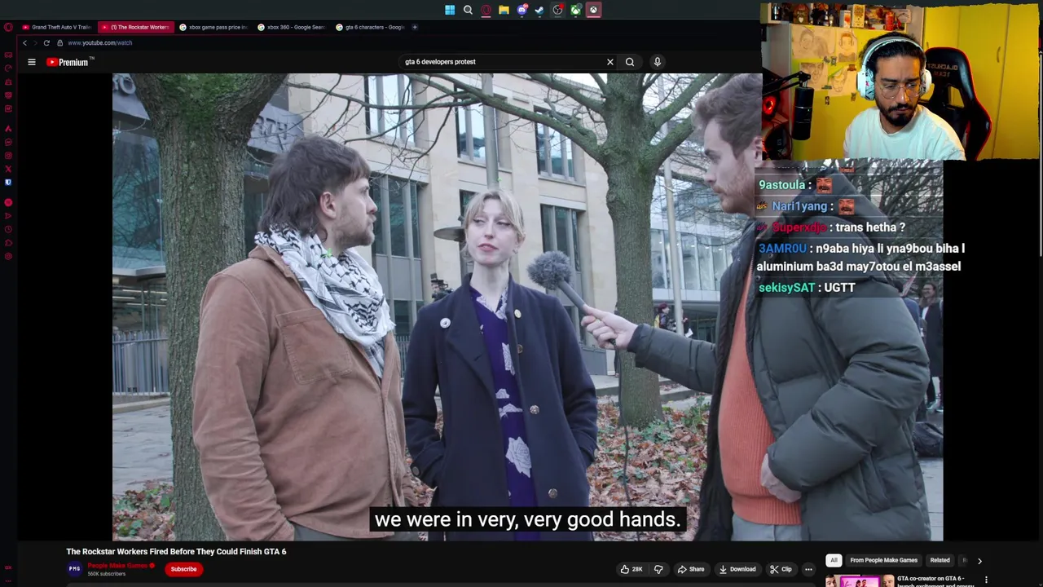
Task: Clear the YouTube search query
Action: (610, 62)
